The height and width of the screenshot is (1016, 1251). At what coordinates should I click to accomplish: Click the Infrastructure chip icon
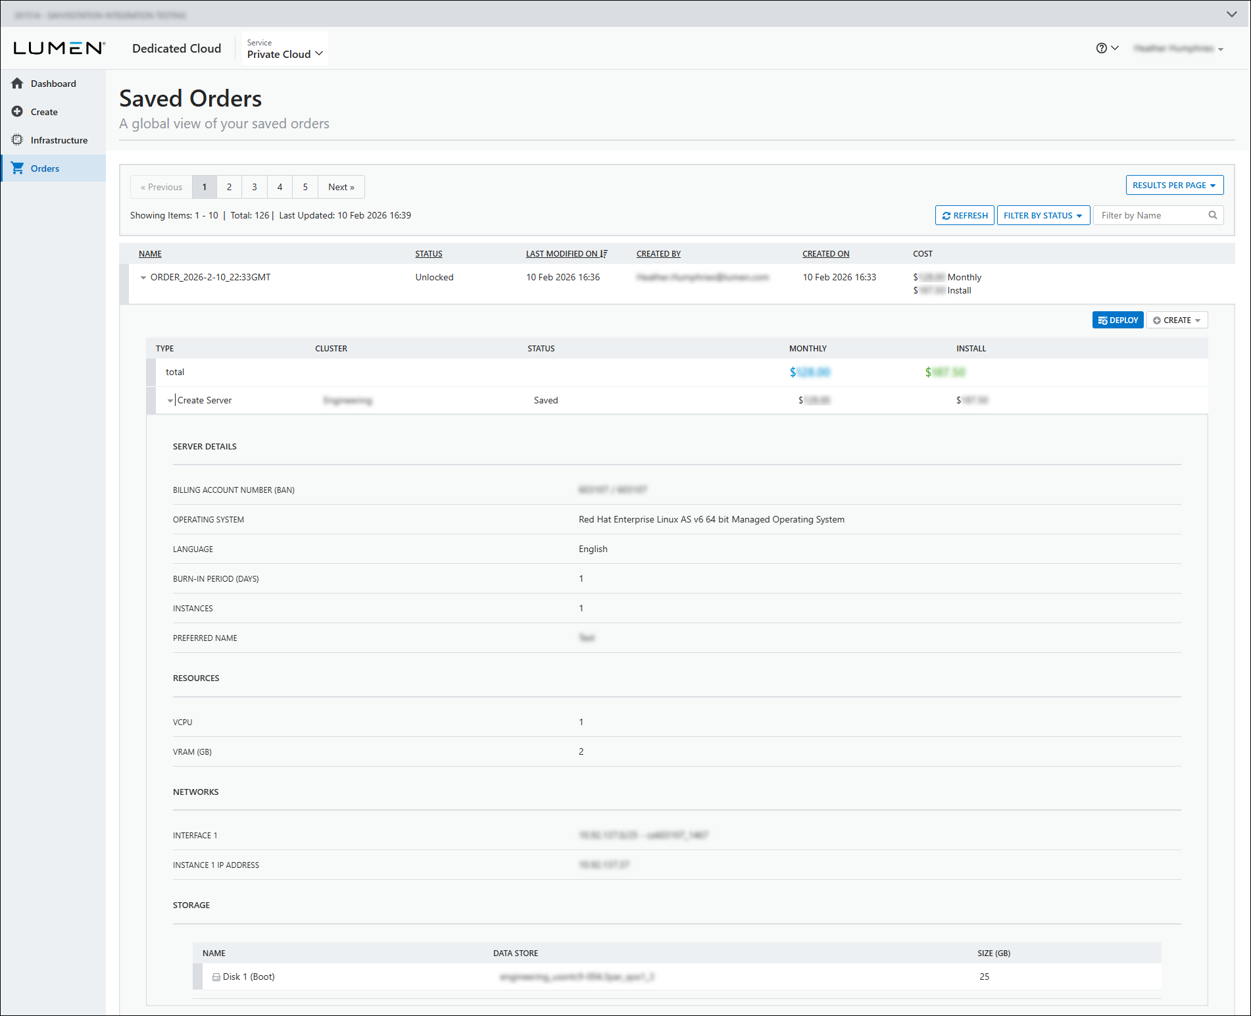click(17, 140)
